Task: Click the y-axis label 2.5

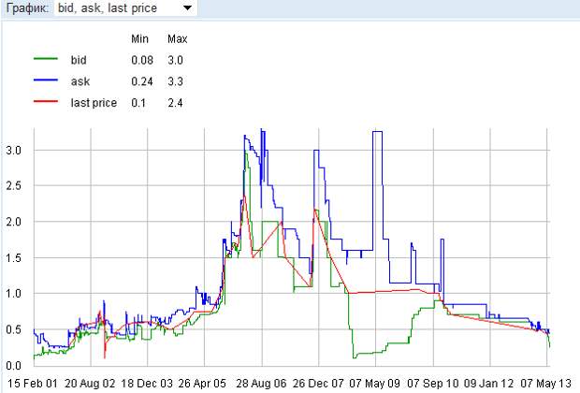Action: tap(14, 186)
